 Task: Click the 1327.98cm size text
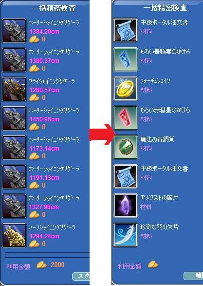pos(44,207)
